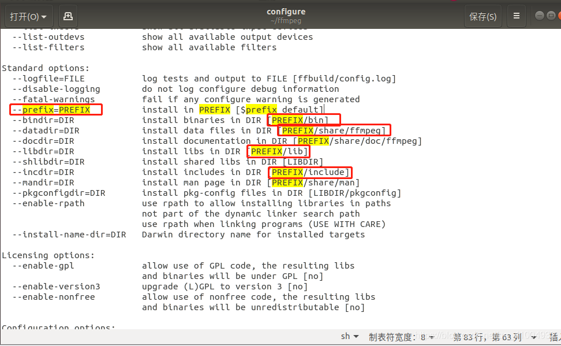Maximize the gedit window
Image resolution: width=561 pixels, height=346 pixels.
coord(551,16)
